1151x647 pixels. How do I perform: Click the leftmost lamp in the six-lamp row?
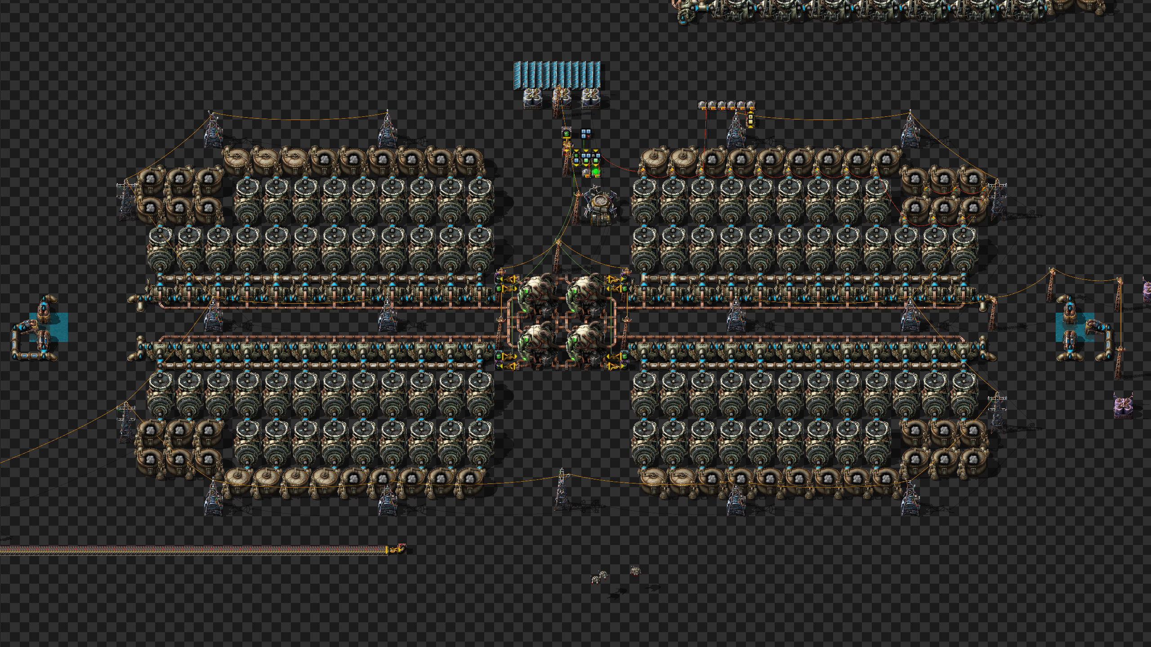702,105
